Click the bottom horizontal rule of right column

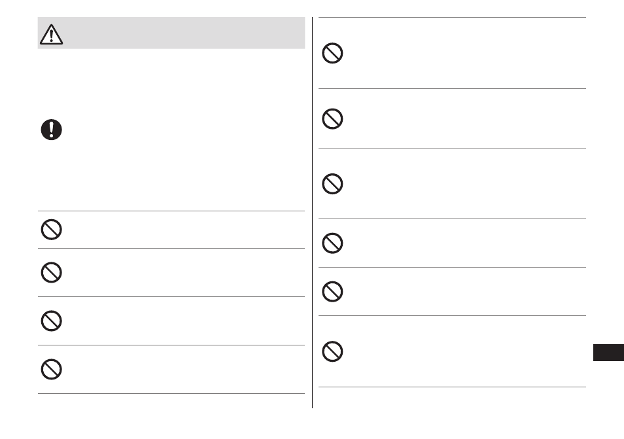click(x=452, y=387)
